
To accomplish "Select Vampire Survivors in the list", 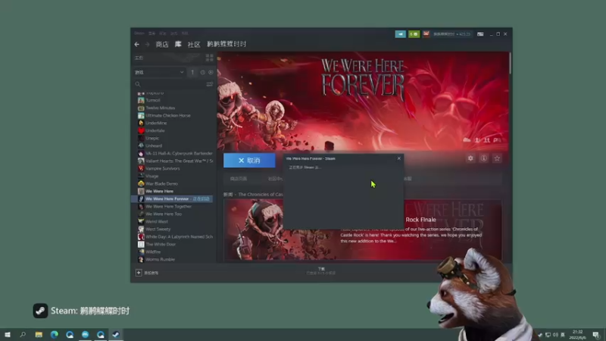I will (162, 168).
